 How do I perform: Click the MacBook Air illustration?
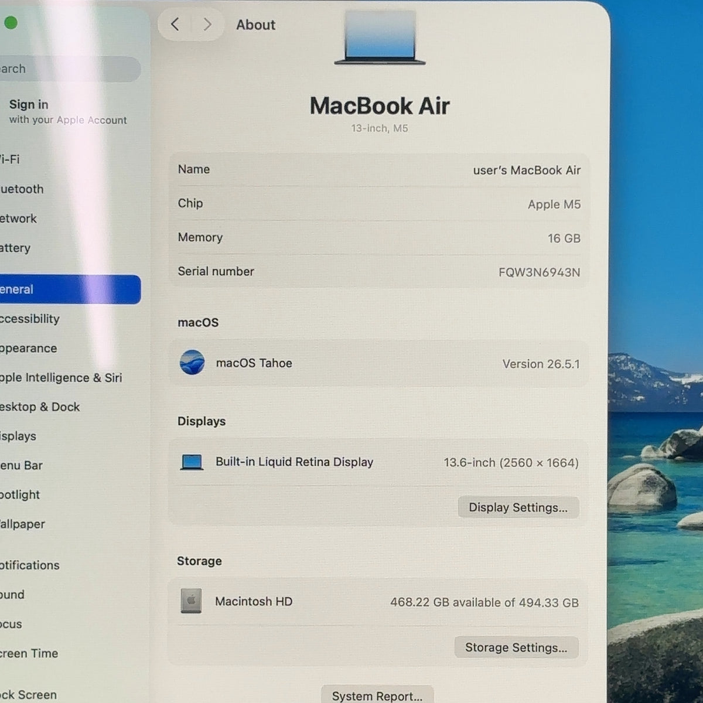coord(380,38)
